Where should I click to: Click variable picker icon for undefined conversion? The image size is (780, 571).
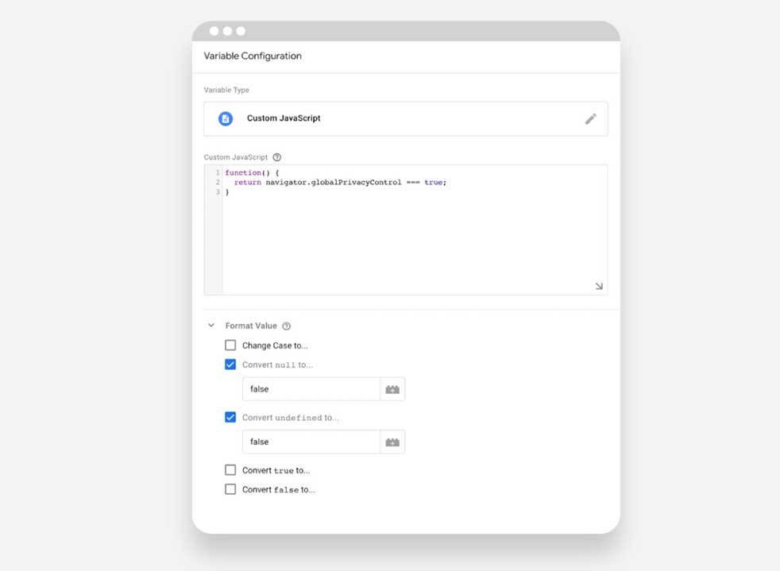(x=392, y=442)
